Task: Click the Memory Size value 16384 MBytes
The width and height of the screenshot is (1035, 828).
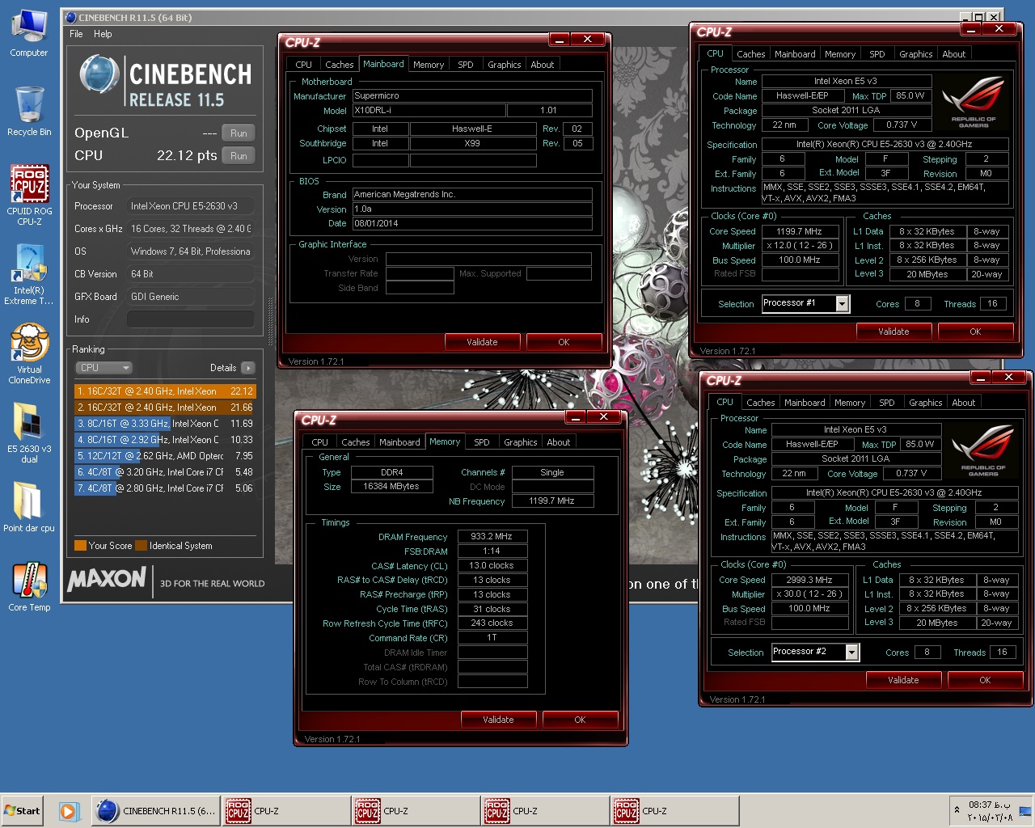Action: click(391, 487)
